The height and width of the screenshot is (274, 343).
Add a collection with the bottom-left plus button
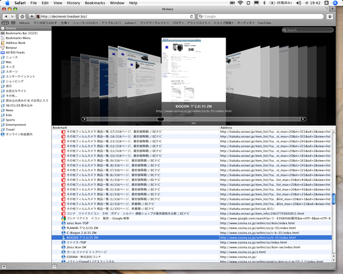pyautogui.click(x=4, y=267)
